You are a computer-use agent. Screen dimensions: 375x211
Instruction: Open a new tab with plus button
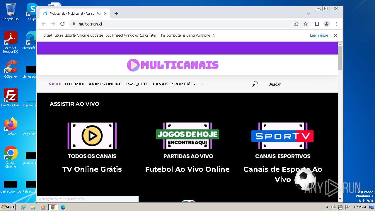(116, 13)
